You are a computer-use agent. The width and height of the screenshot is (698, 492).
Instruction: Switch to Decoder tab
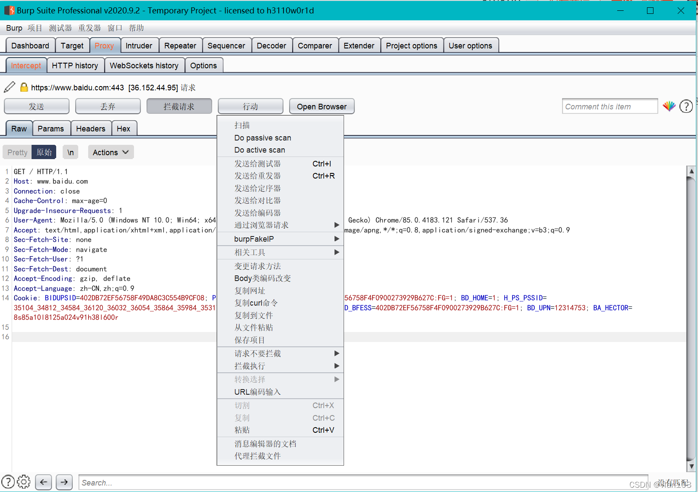tap(271, 45)
